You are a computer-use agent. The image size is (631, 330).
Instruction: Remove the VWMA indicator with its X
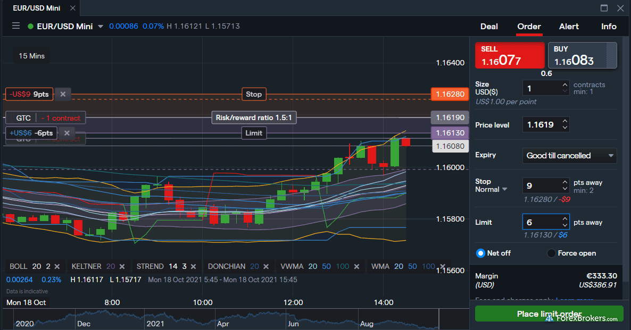[x=356, y=266]
